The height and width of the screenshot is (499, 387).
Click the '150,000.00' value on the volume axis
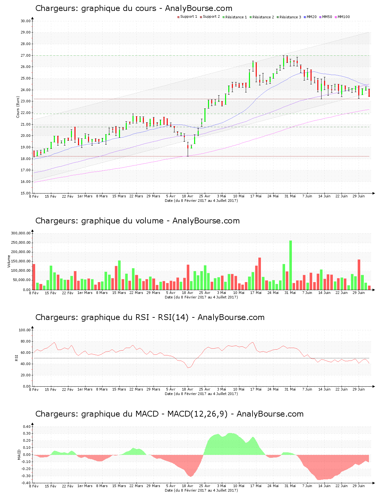(21, 261)
